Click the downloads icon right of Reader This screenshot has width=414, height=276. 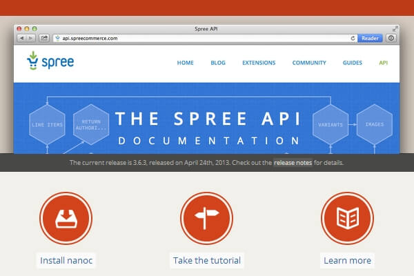[391, 39]
